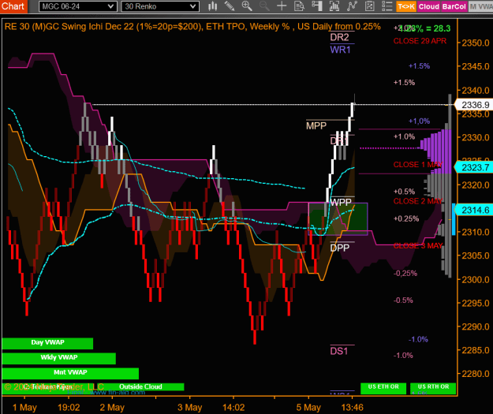Click the CLOSE 3 MAY label
The width and height of the screenshot is (493, 414).
(418, 245)
